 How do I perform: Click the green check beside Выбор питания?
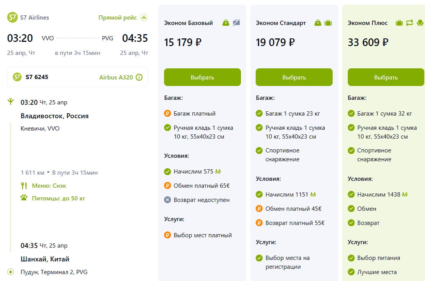pos(351,258)
